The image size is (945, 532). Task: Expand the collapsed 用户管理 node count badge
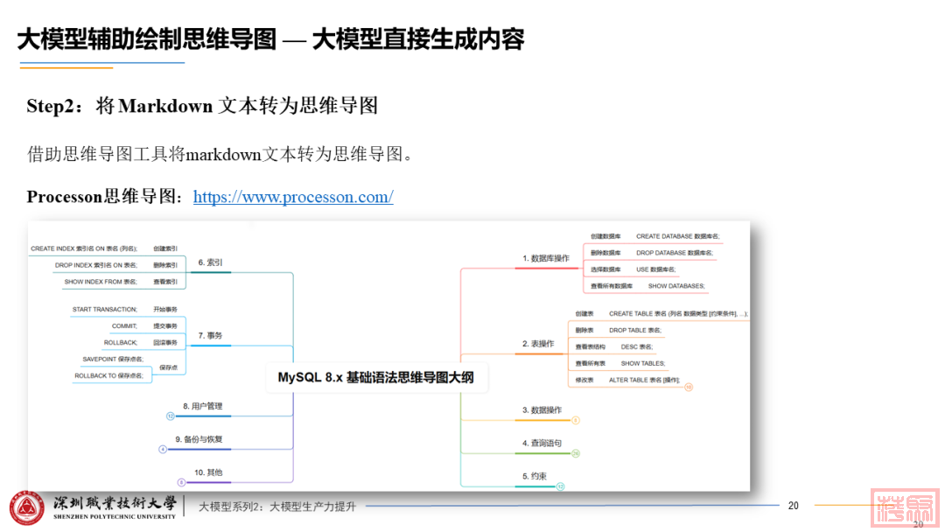[x=171, y=416]
